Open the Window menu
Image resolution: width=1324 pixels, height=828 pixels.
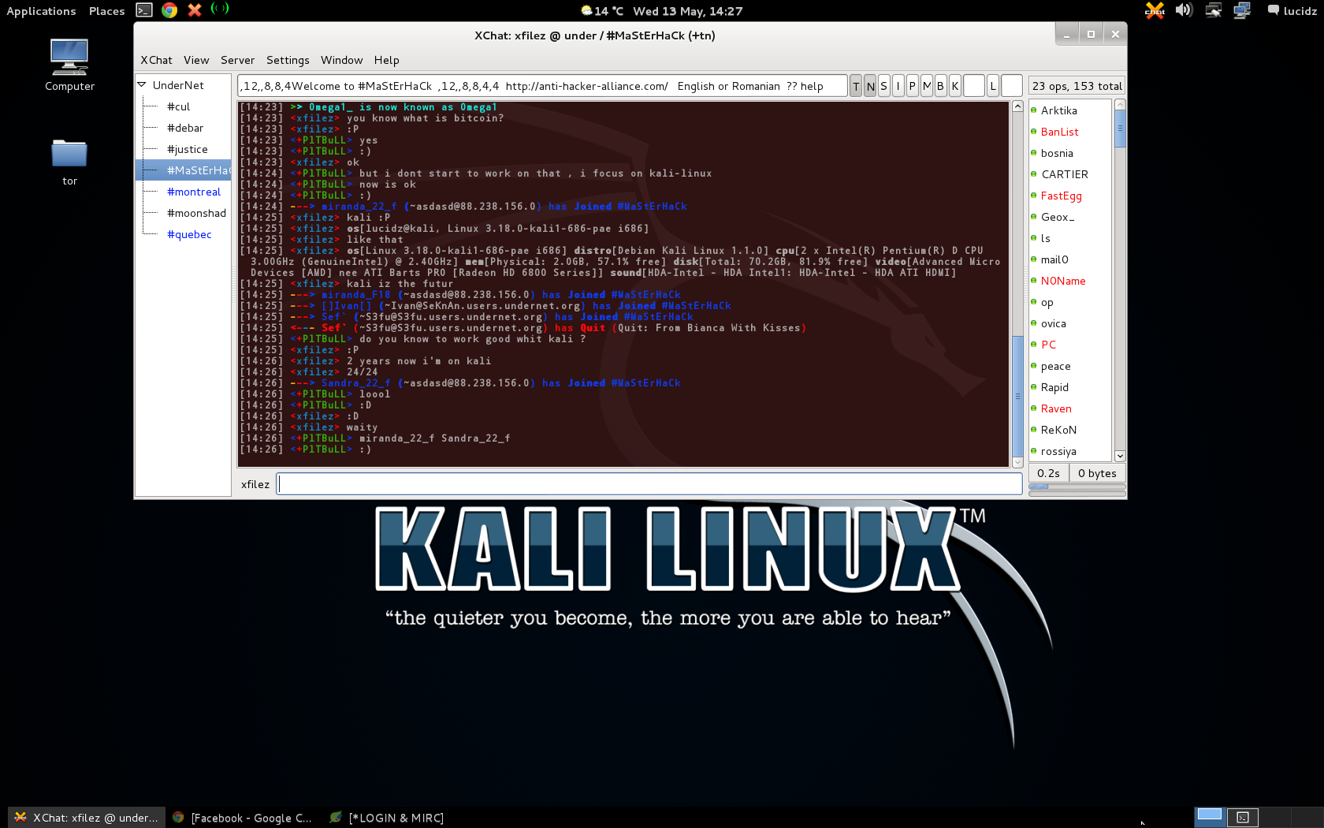(x=341, y=60)
